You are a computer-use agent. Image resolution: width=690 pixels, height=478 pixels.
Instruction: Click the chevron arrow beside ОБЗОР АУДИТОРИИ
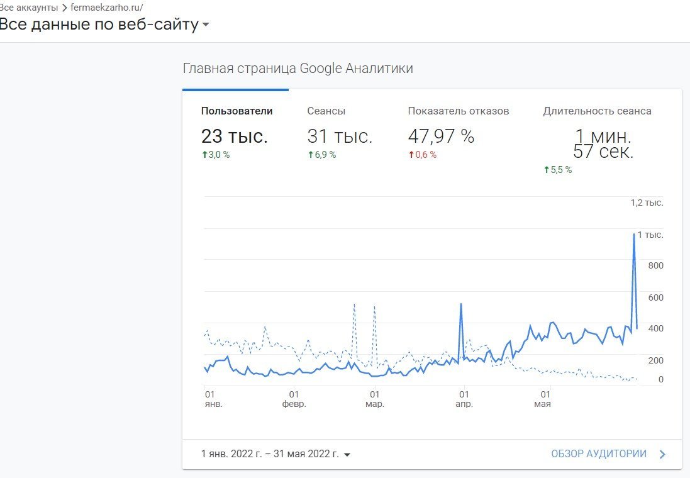point(662,455)
